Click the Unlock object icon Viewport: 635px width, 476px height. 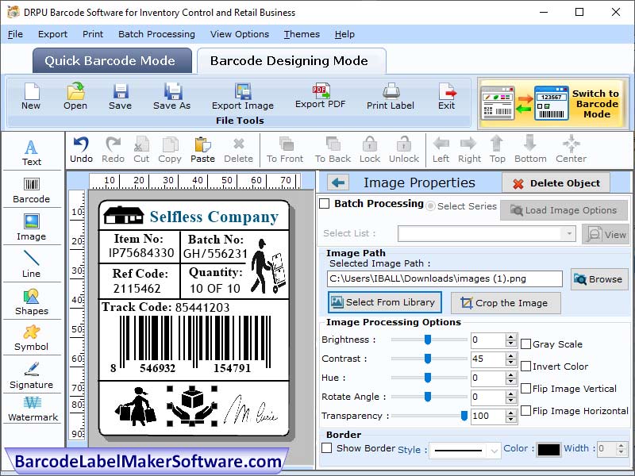coord(404,150)
